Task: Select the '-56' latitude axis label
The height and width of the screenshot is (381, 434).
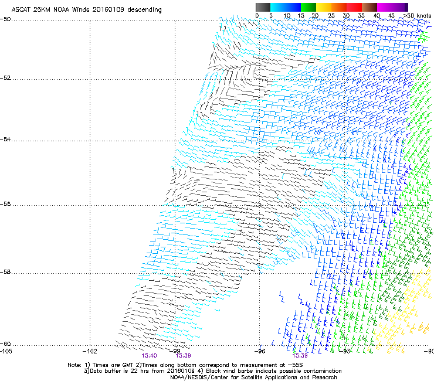Action: click(x=5, y=204)
